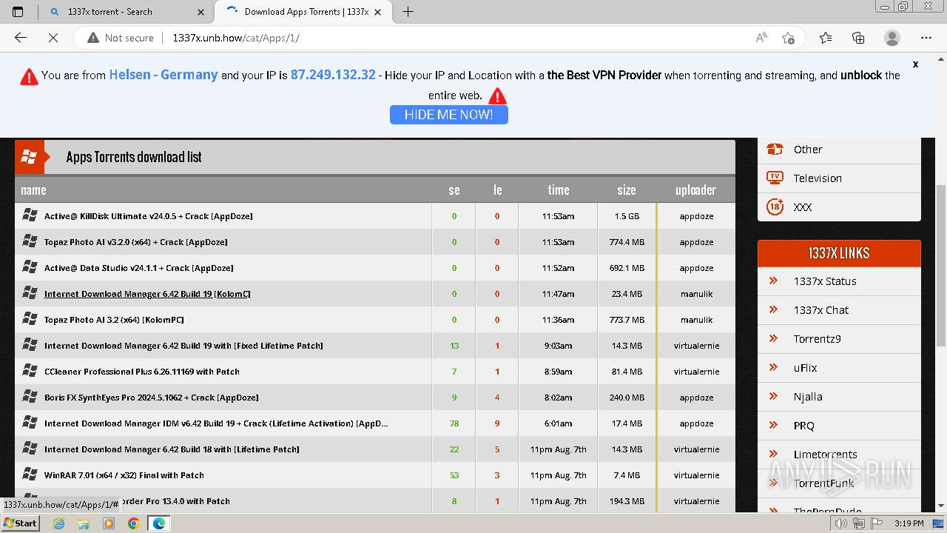This screenshot has height=533, width=947.
Task: Click the Other category icon
Action: pyautogui.click(x=775, y=149)
